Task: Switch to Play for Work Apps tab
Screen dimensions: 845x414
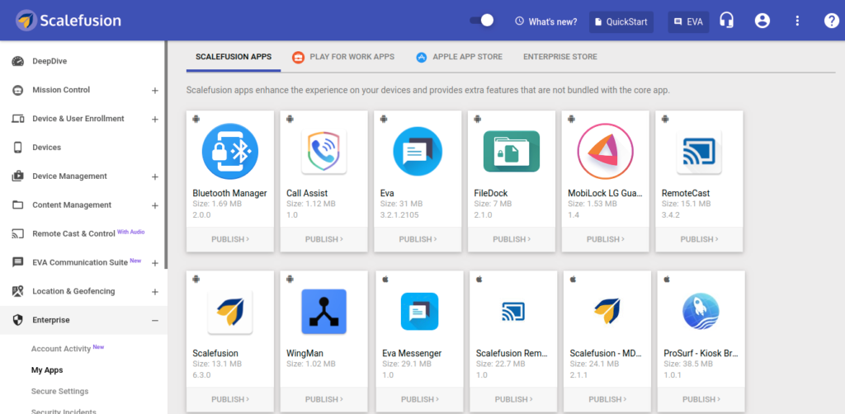Action: (x=343, y=57)
